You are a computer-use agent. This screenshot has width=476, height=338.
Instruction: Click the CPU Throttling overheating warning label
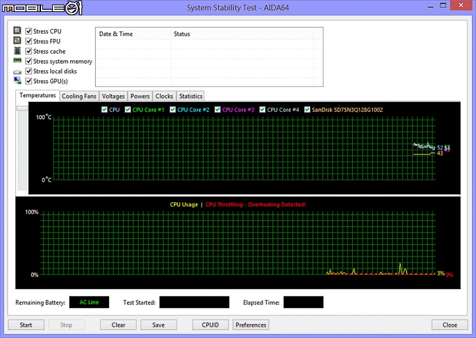pyautogui.click(x=256, y=204)
